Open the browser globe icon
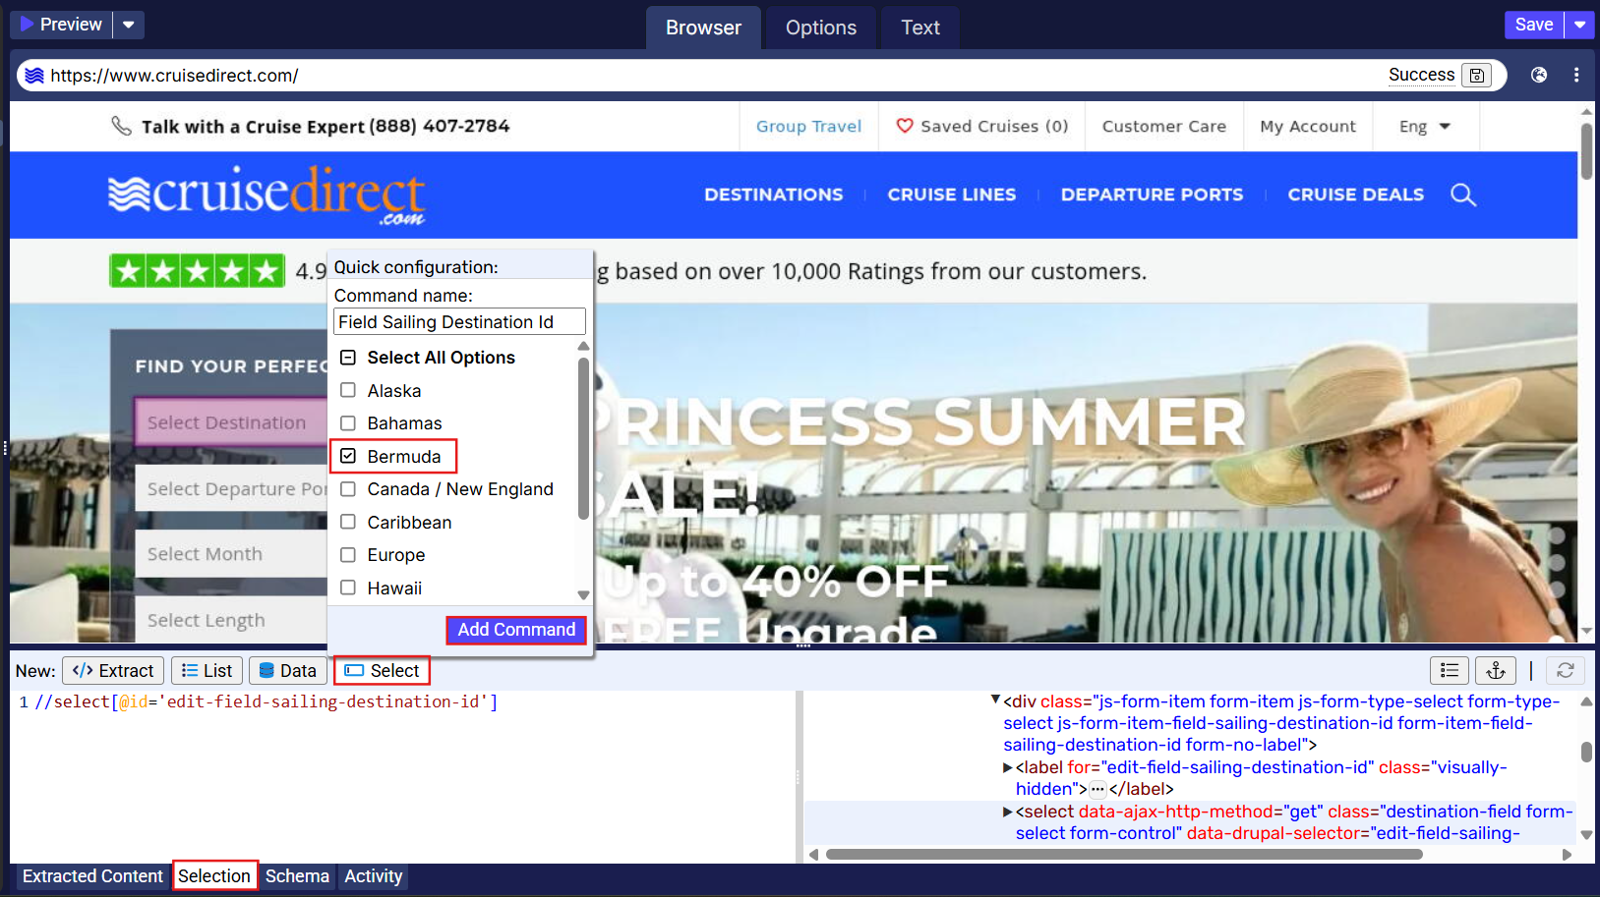The height and width of the screenshot is (897, 1600). [x=1539, y=75]
